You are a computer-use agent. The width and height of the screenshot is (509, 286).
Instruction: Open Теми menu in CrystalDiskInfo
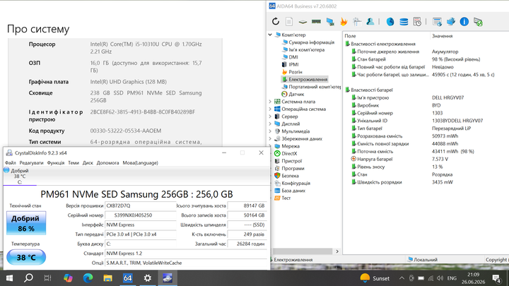[74, 163]
